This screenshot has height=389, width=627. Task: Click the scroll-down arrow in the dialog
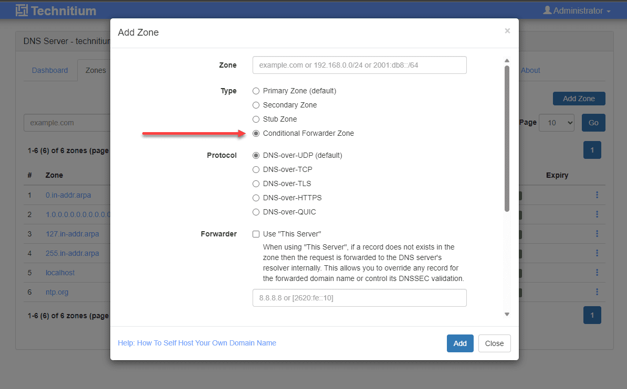tap(507, 314)
